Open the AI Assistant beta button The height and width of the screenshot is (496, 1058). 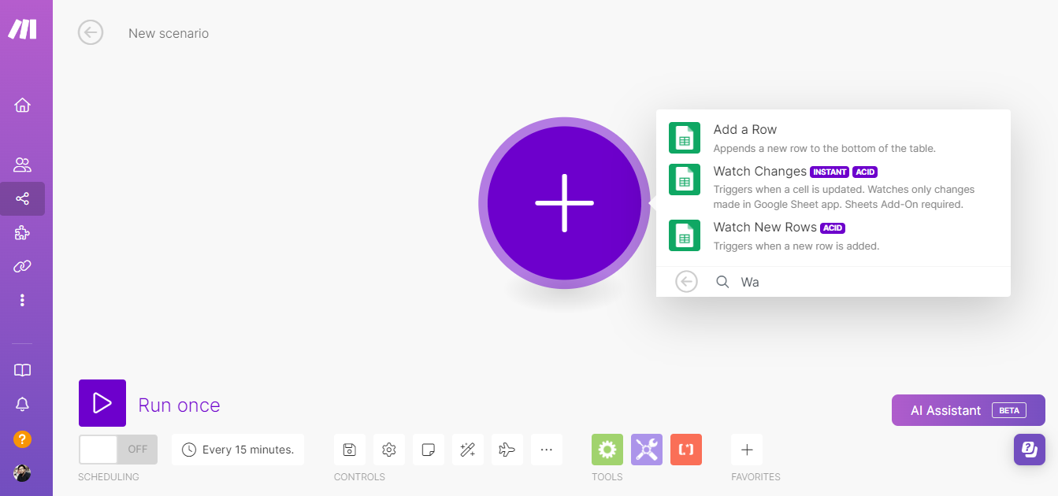coord(967,410)
